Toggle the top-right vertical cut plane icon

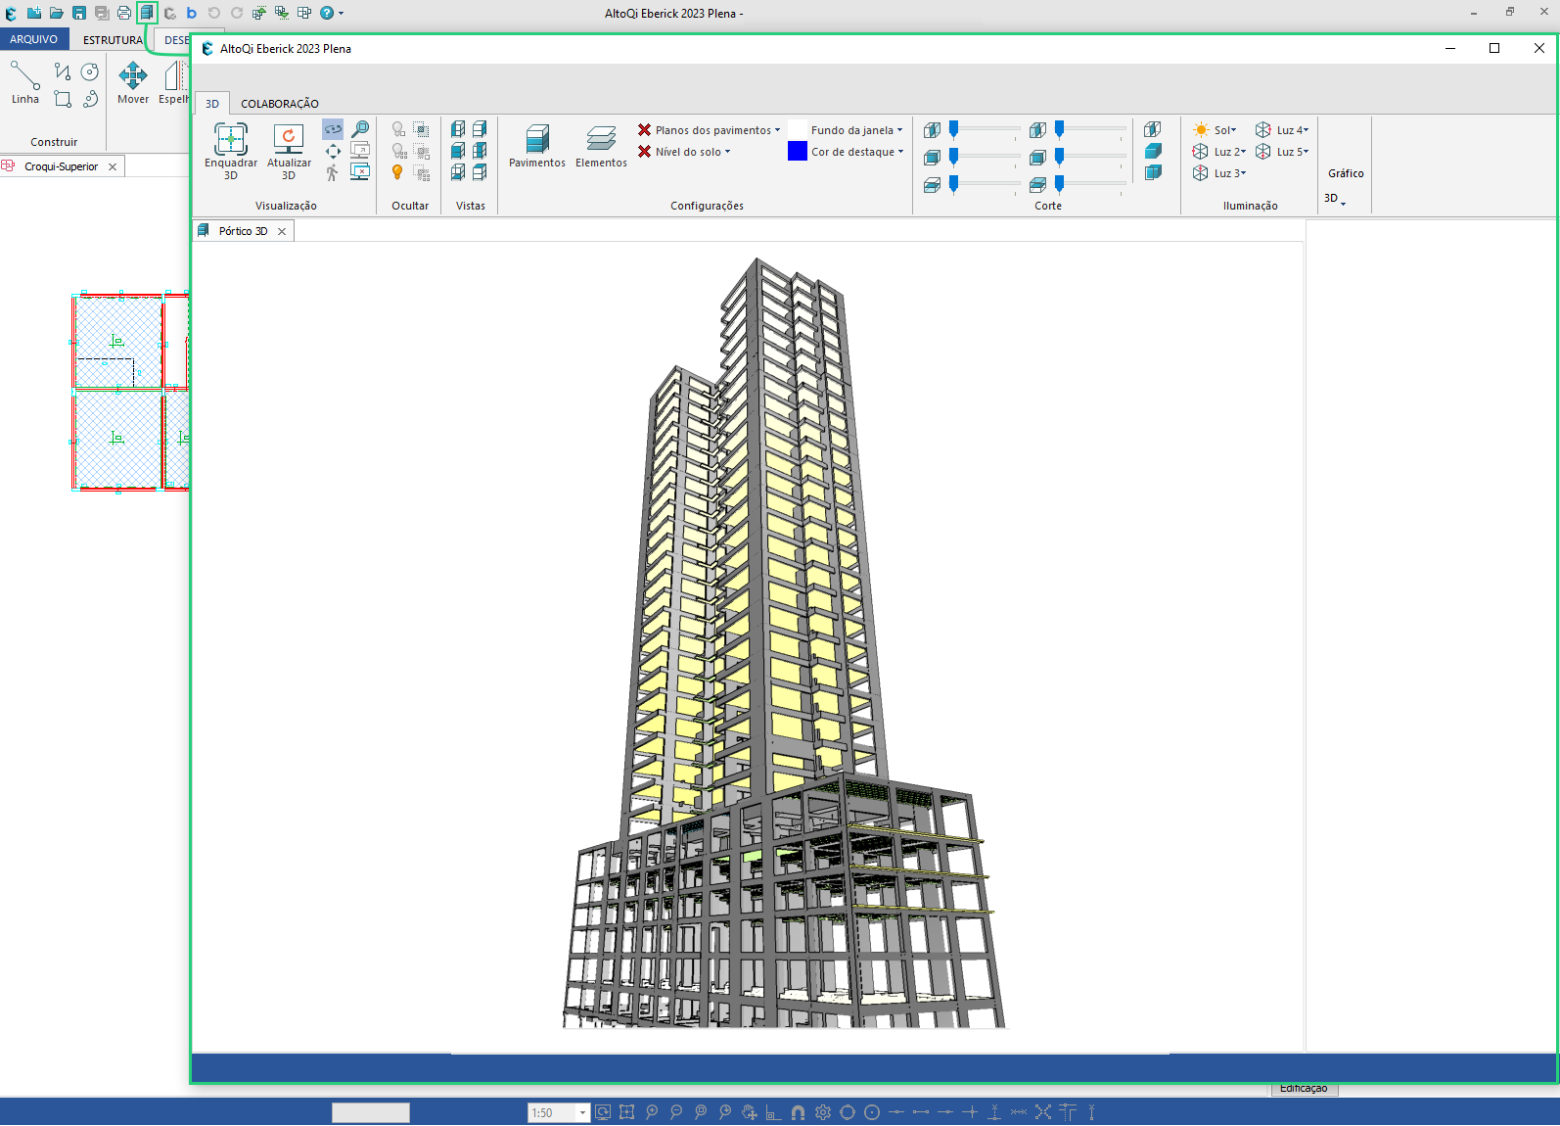pos(1037,130)
